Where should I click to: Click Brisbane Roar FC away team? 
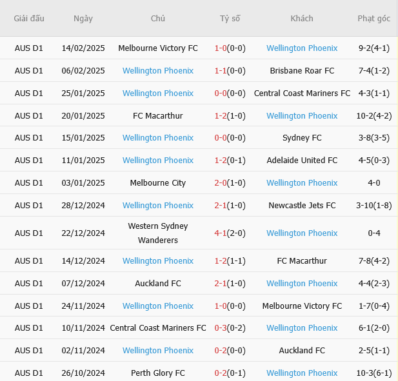[302, 71]
